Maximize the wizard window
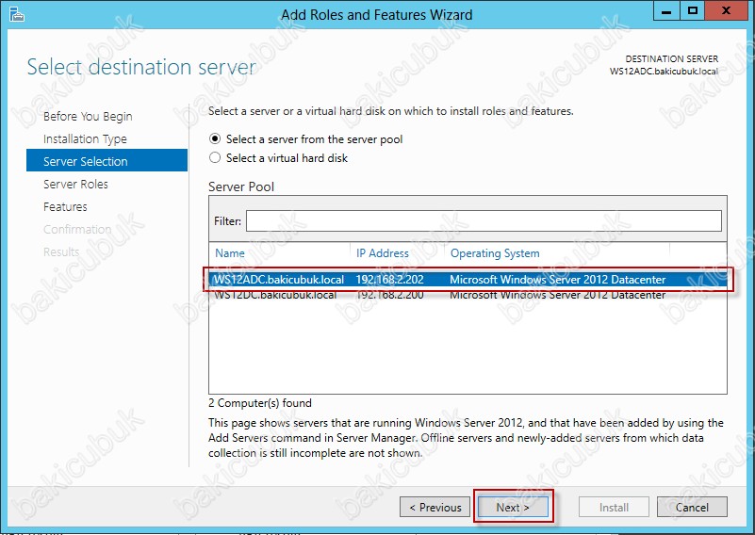The height and width of the screenshot is (535, 755). point(693,10)
